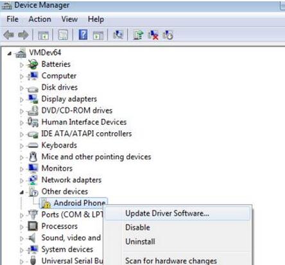Viewport: 285px width, 265px height.
Task: Select the Universal Serial Bus label
Action: click(x=73, y=261)
